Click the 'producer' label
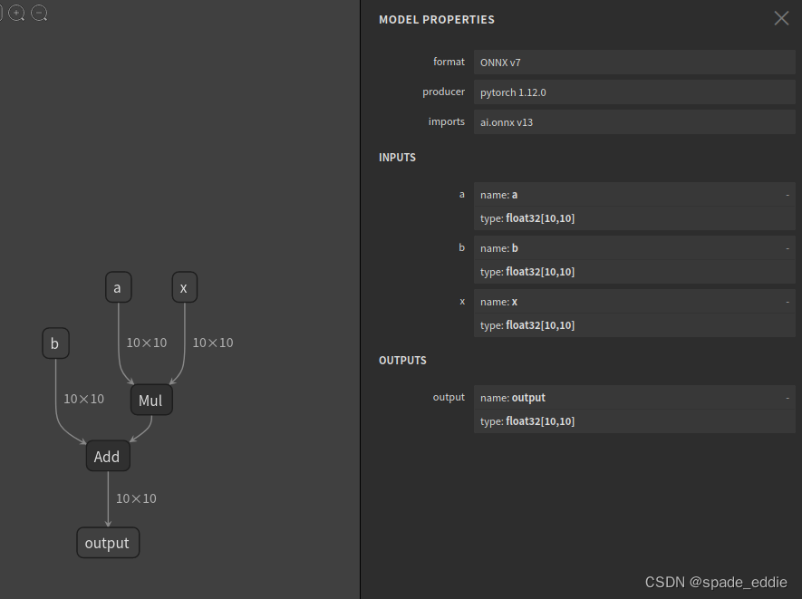This screenshot has width=802, height=599. click(443, 92)
